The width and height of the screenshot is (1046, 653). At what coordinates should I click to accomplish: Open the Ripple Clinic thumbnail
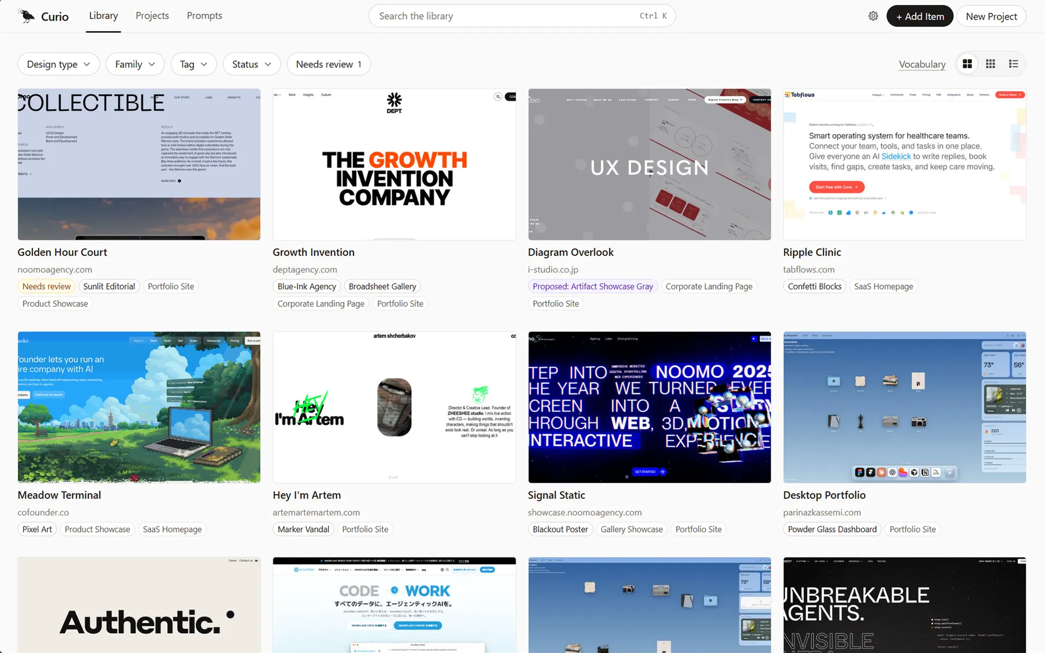pyautogui.click(x=904, y=164)
